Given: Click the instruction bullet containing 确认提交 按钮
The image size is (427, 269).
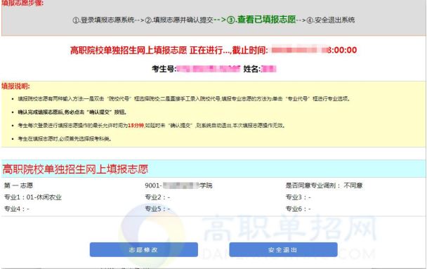Looking at the screenshot, I should pyautogui.click(x=72, y=112).
